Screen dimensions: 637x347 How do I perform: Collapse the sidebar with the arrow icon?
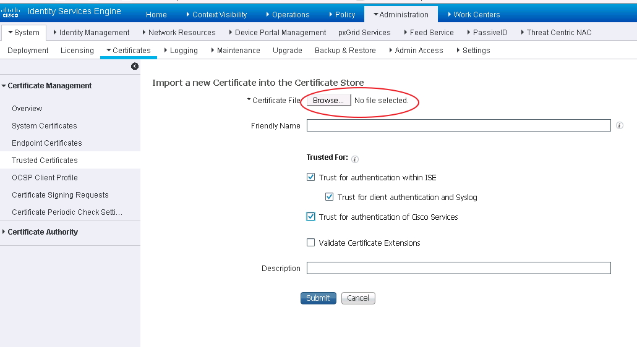tap(135, 66)
